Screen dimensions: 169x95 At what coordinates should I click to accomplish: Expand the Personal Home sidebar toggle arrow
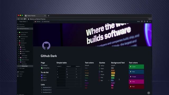point(18,37)
